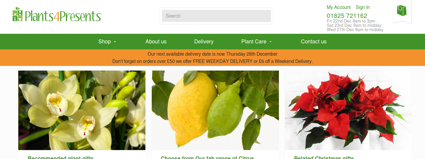Open the lemon citrus fruit image
Viewport: 425px width, 159px height.
tap(215, 110)
